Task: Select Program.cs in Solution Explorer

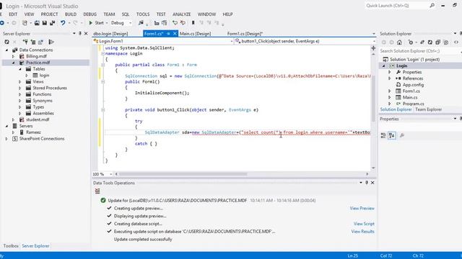Action: tap(414, 104)
